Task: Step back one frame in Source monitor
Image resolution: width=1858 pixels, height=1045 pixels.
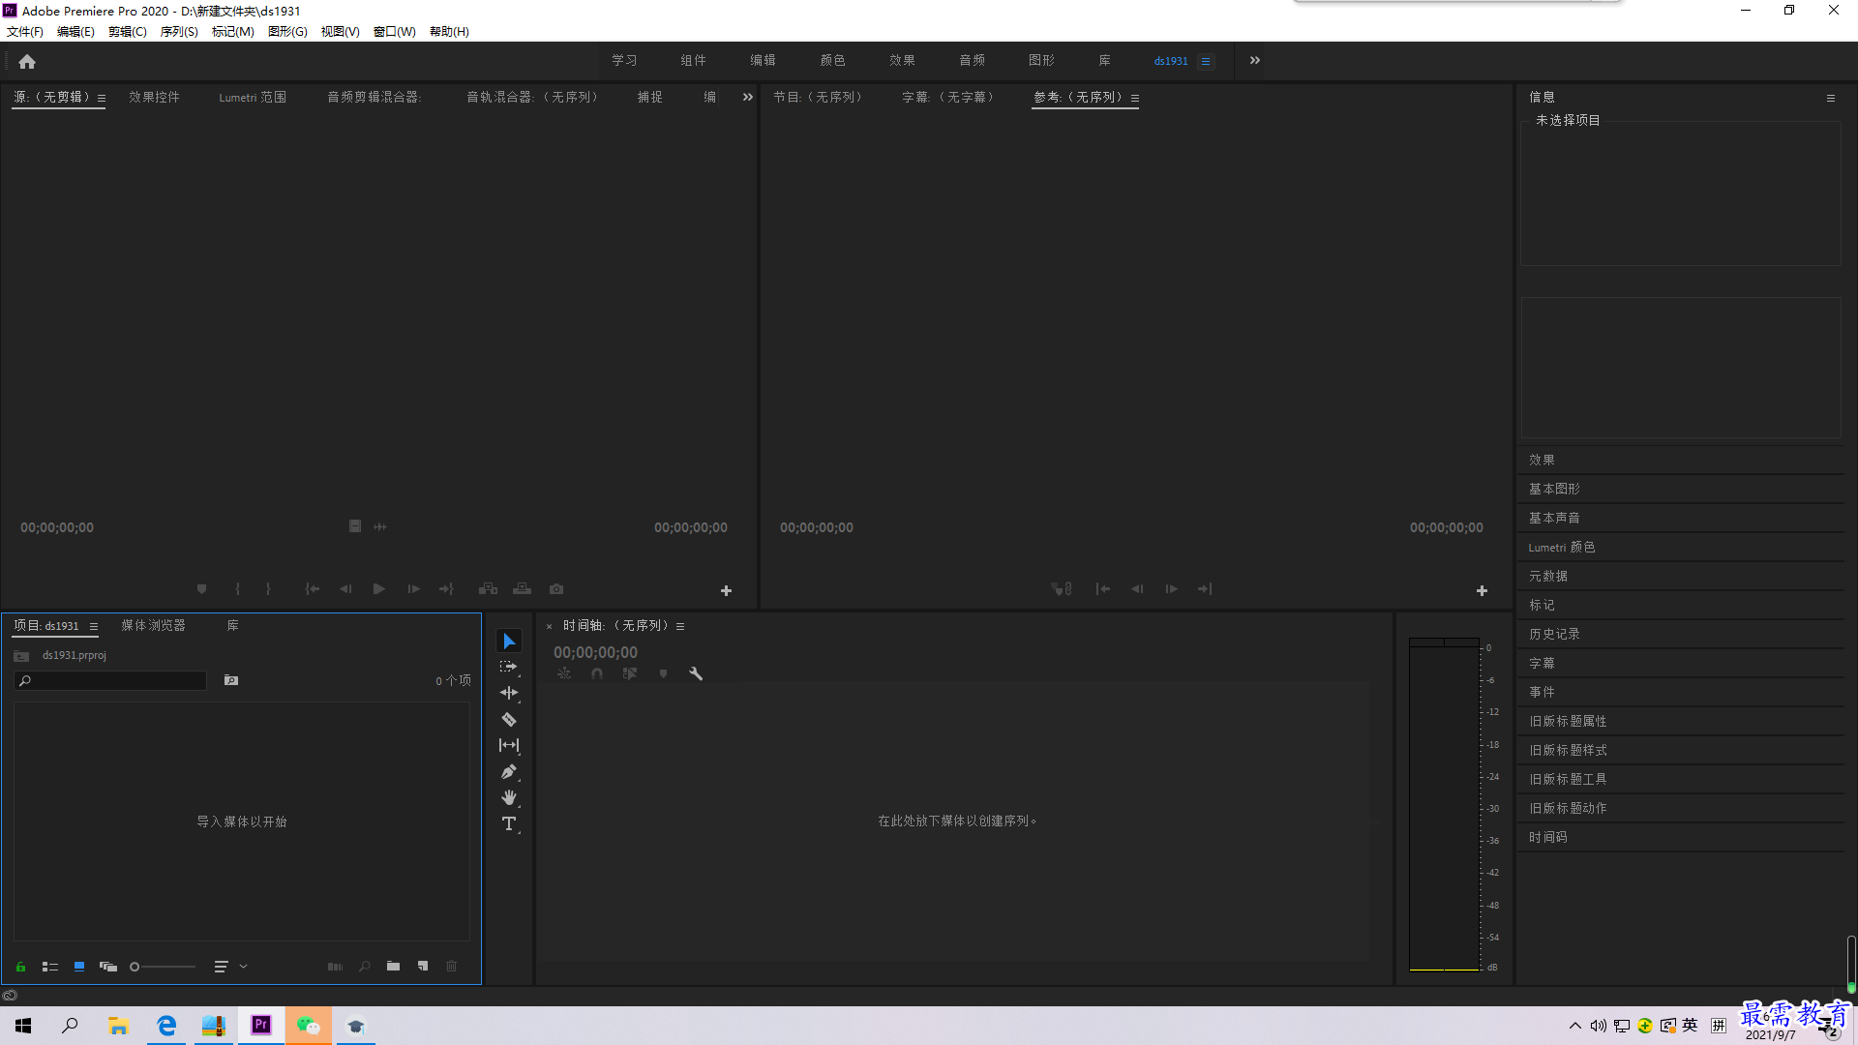Action: 345,589
